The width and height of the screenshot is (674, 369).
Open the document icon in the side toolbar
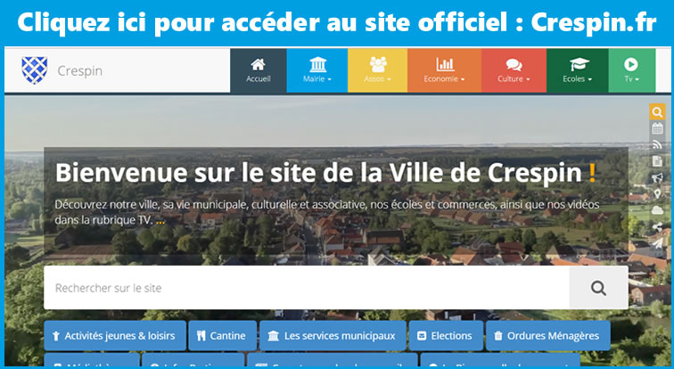[x=657, y=161]
